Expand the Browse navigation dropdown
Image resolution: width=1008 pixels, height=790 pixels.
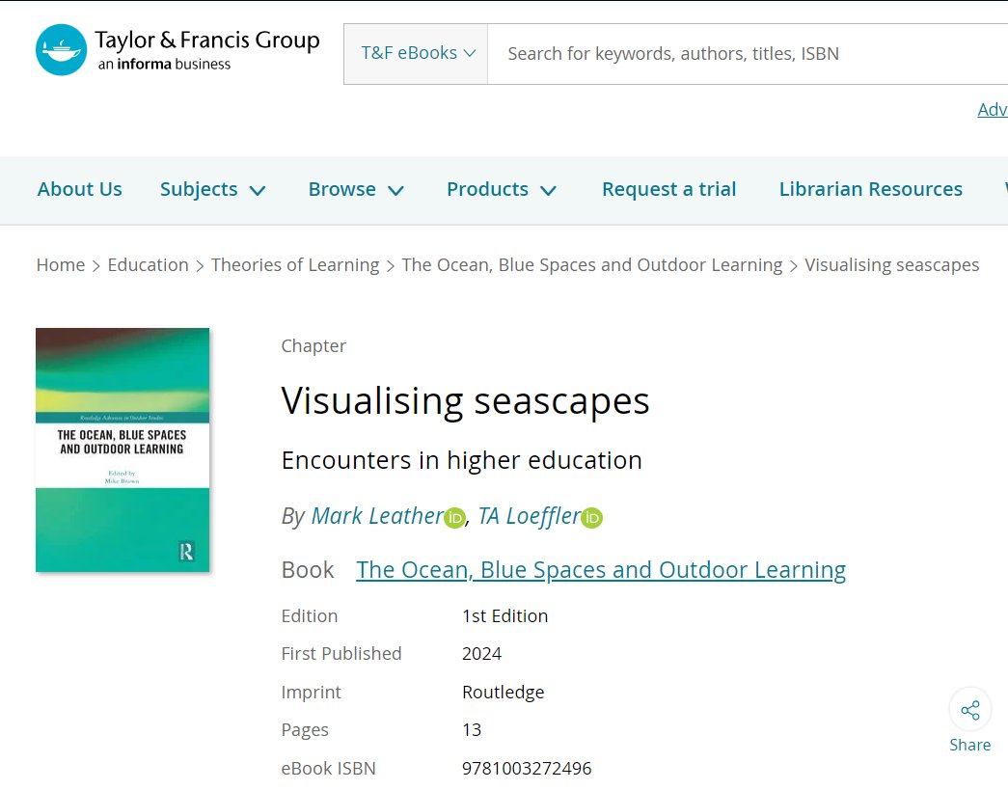click(355, 189)
